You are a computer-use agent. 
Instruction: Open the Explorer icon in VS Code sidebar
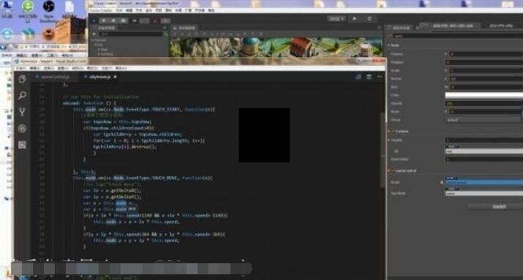23,79
